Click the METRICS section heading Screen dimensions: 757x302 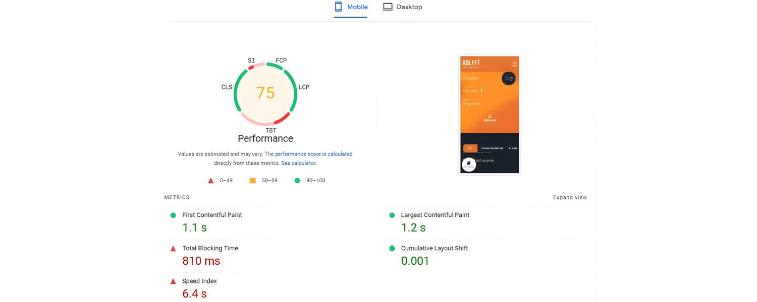point(177,197)
